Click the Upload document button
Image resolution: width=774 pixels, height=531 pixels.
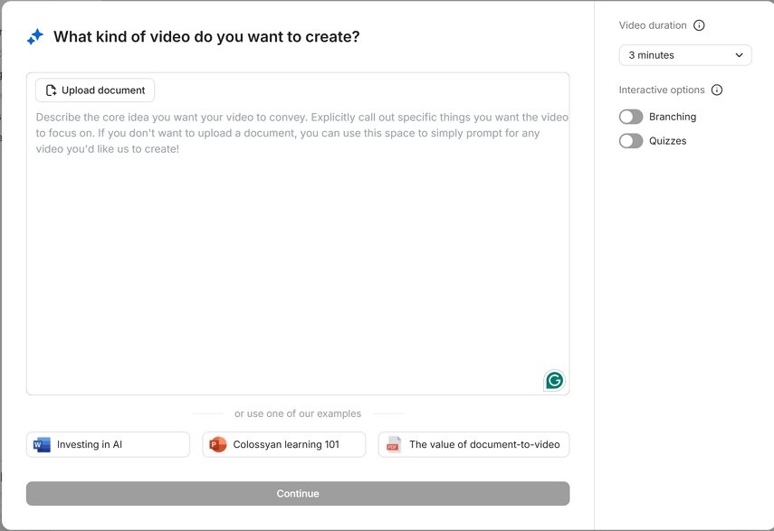95,90
